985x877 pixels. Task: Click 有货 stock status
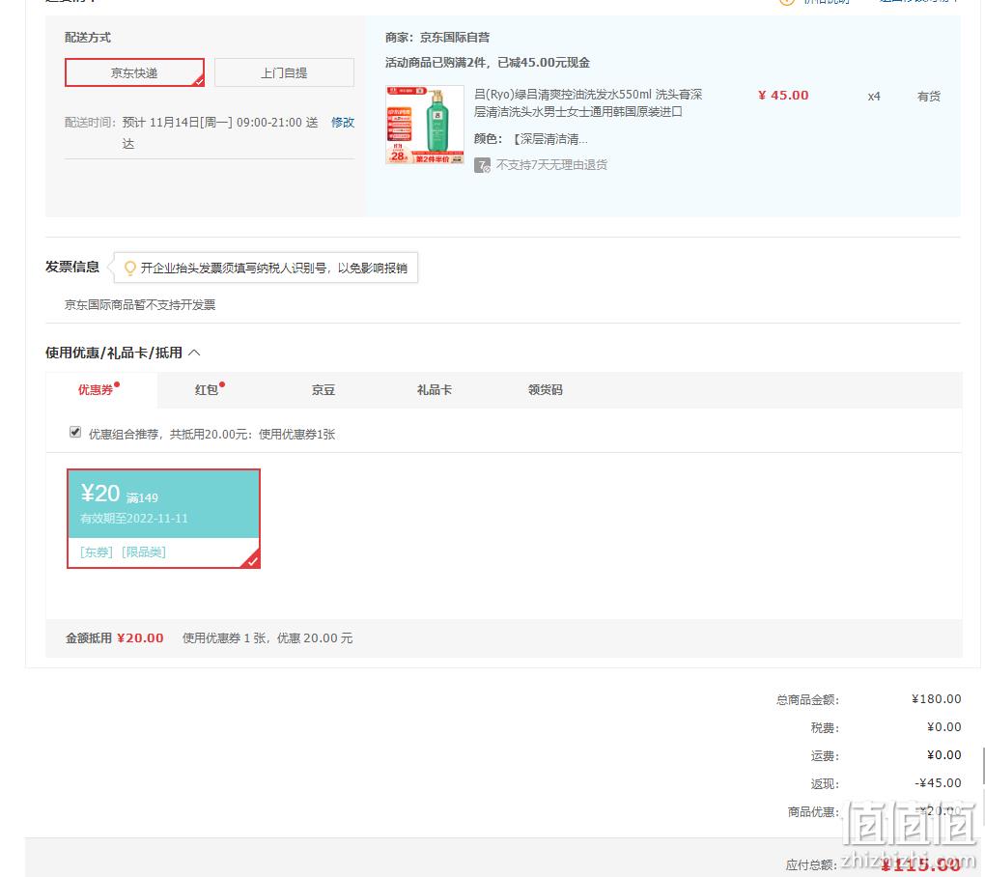(928, 97)
